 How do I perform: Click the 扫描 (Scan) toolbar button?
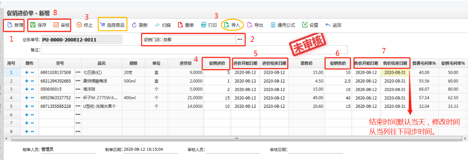[x=163, y=25]
